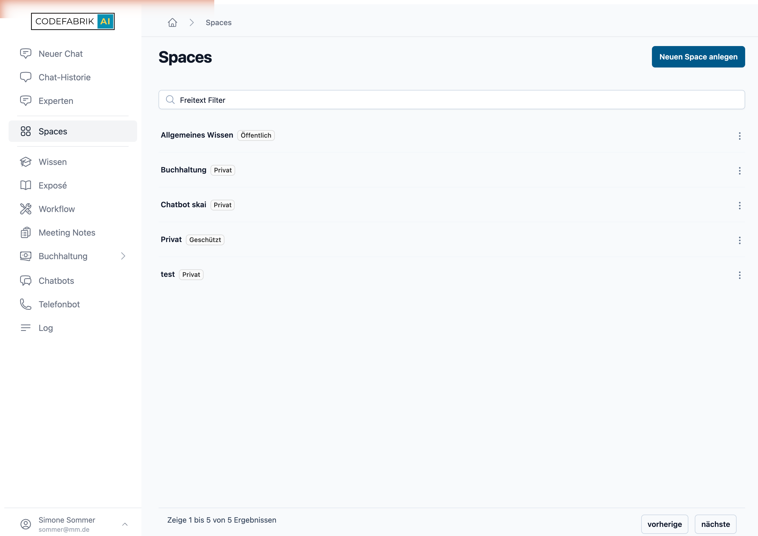Click the Geschützt badge on Privat
Image resolution: width=758 pixels, height=536 pixels.
pyautogui.click(x=205, y=240)
